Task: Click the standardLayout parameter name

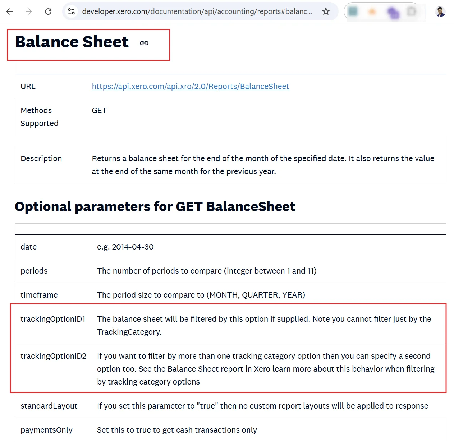Action: point(49,406)
